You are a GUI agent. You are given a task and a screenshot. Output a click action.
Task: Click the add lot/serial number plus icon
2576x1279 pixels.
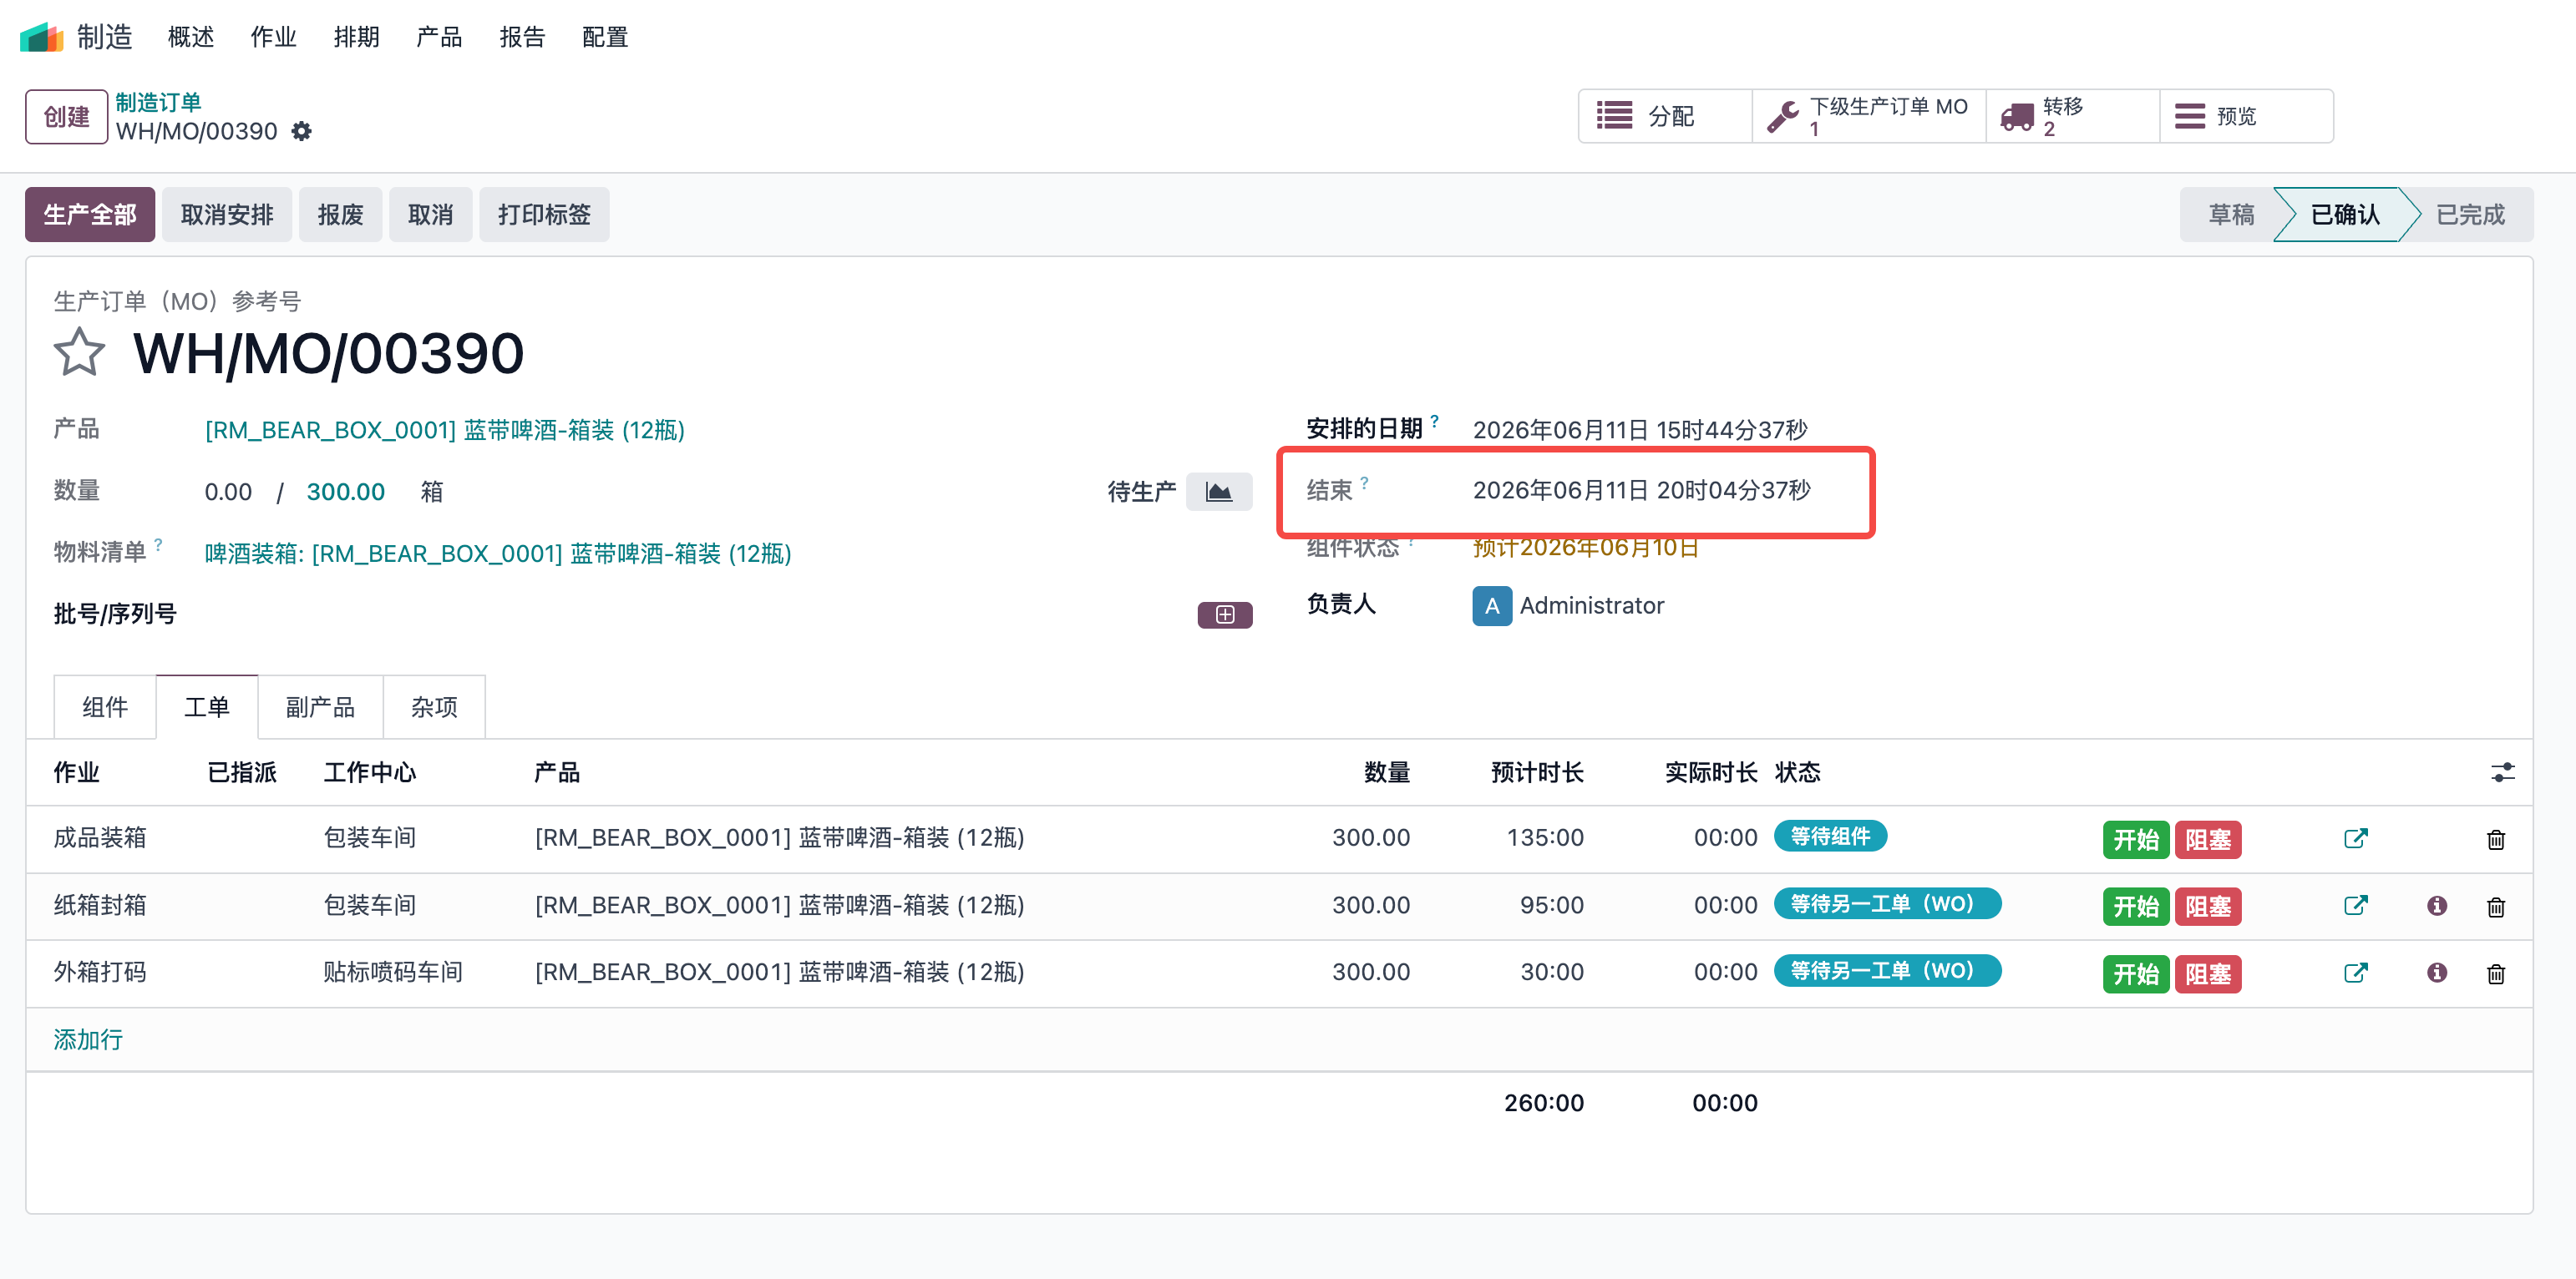point(1225,614)
